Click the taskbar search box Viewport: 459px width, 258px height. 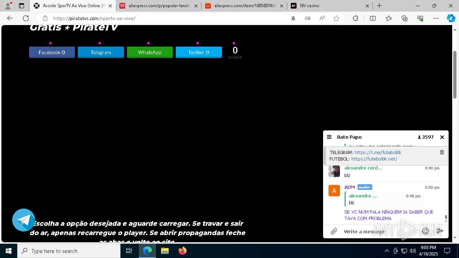click(x=69, y=251)
